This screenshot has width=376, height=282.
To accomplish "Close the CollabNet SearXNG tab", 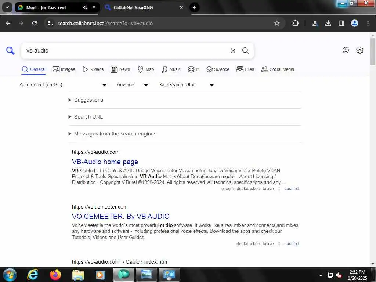I will (181, 7).
